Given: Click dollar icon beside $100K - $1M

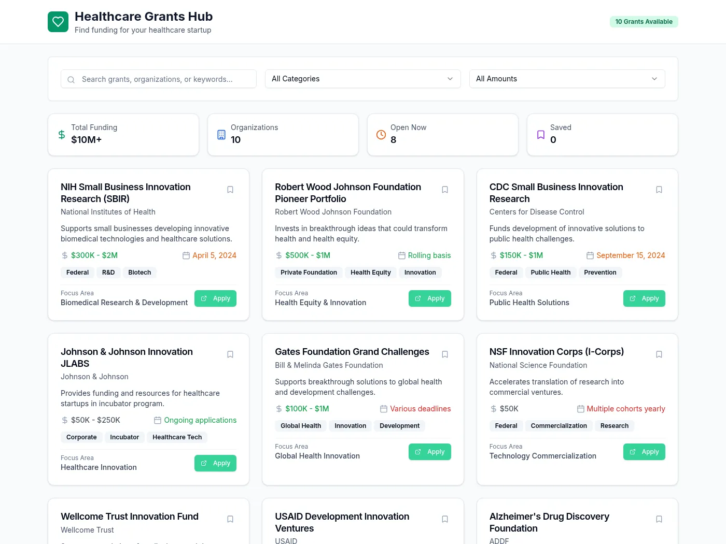Looking at the screenshot, I should 279,409.
